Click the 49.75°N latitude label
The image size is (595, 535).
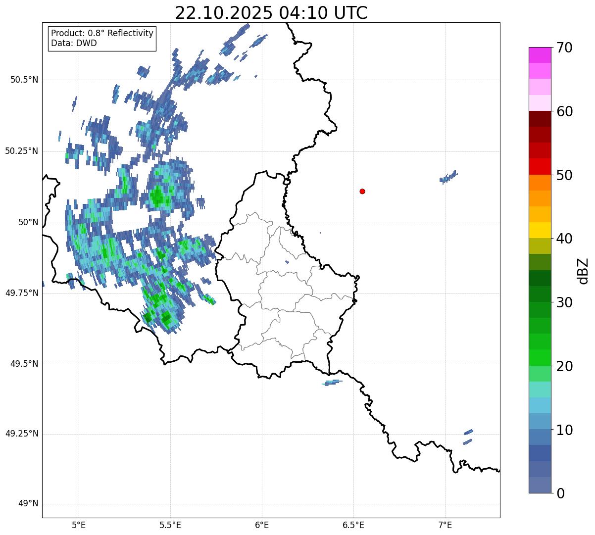click(21, 293)
